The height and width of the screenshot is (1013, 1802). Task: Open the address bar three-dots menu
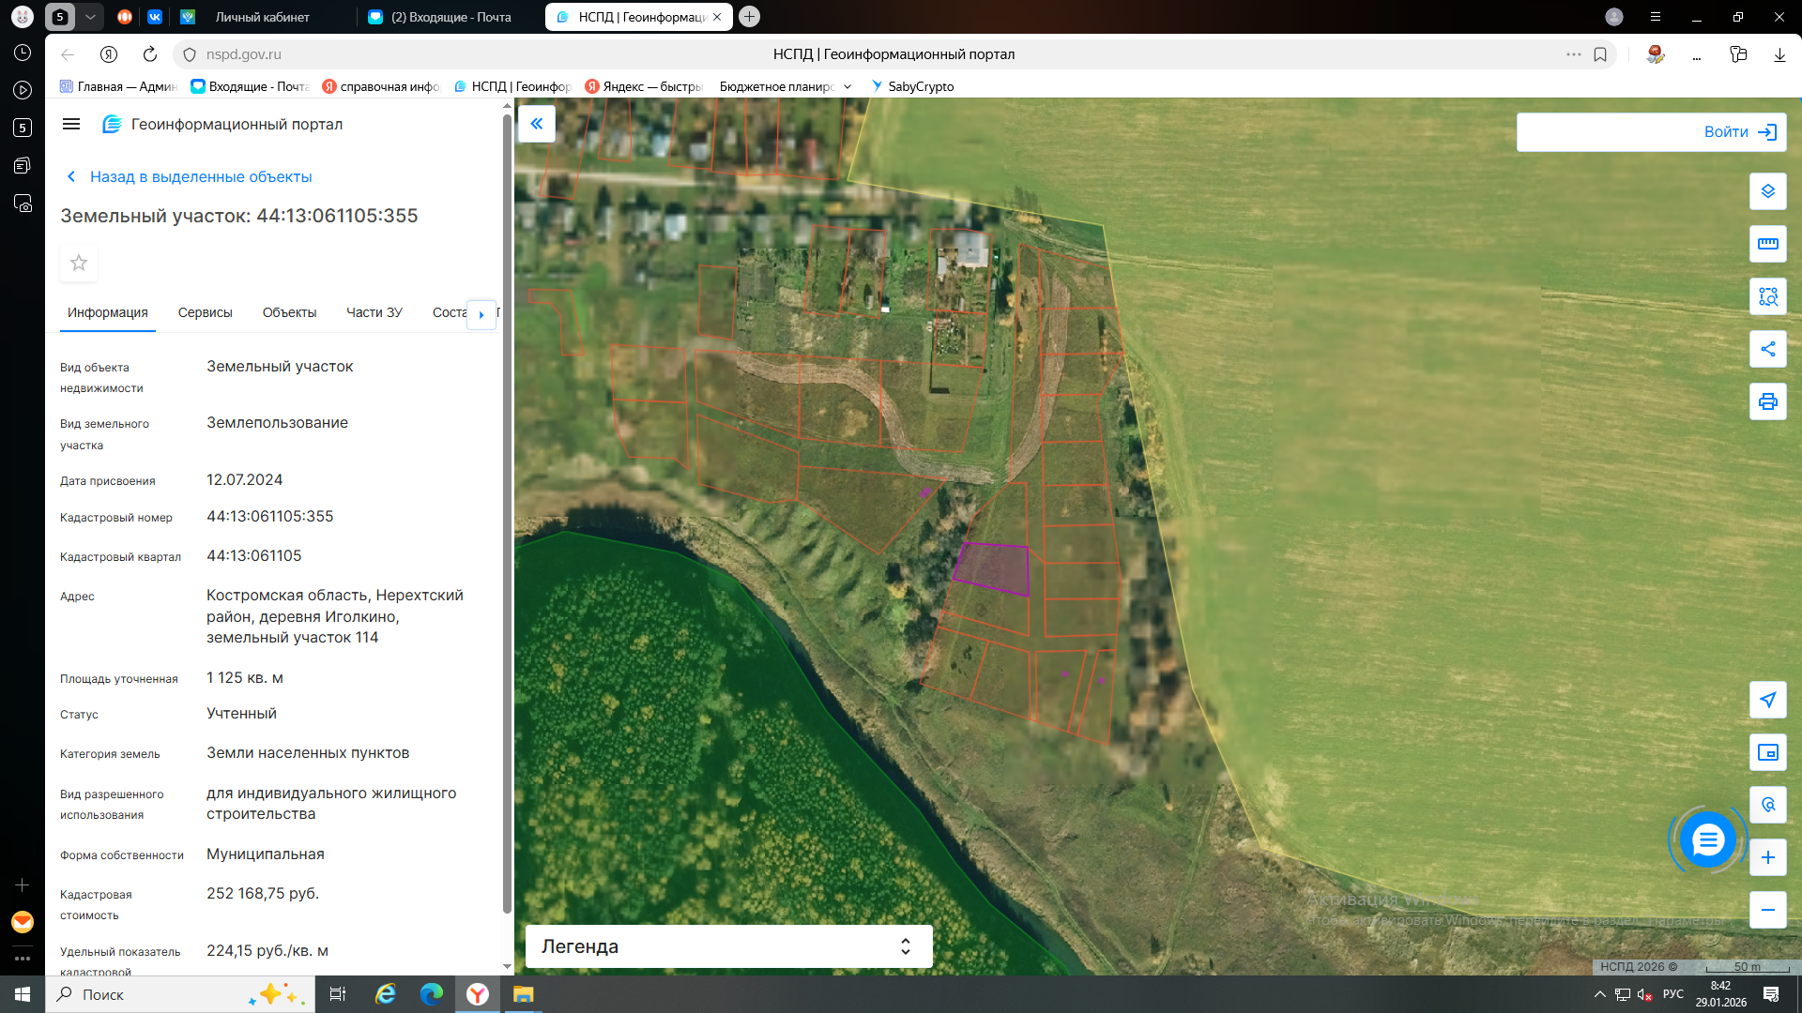click(x=1574, y=54)
